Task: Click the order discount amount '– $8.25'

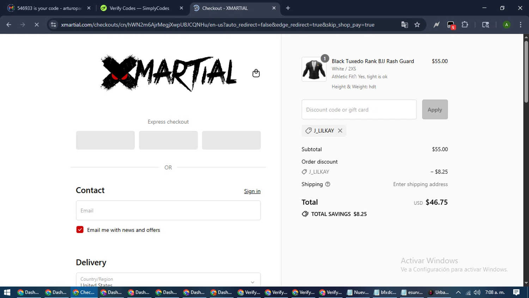Action: click(x=439, y=172)
